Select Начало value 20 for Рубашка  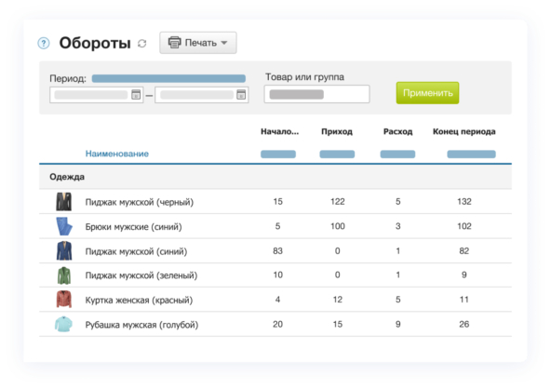click(x=277, y=324)
